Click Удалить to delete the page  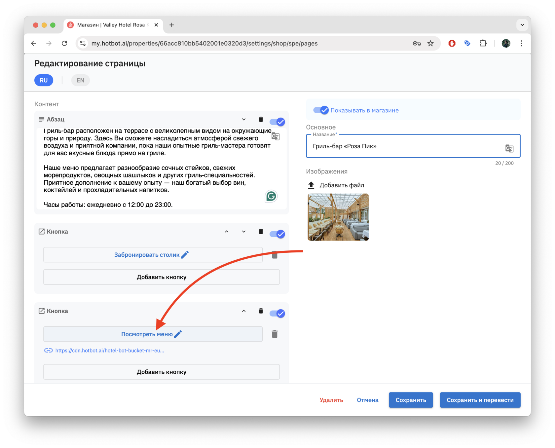331,400
